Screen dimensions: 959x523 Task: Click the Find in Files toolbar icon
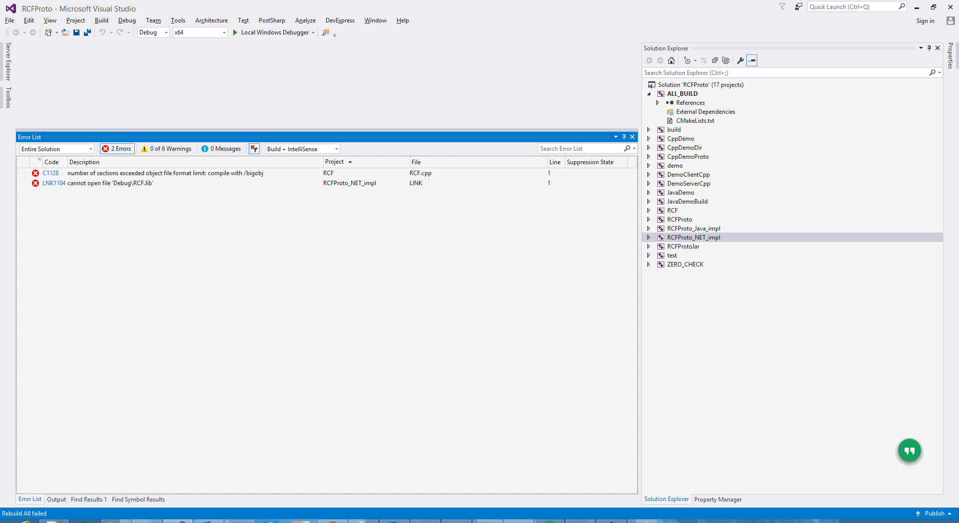coord(326,32)
